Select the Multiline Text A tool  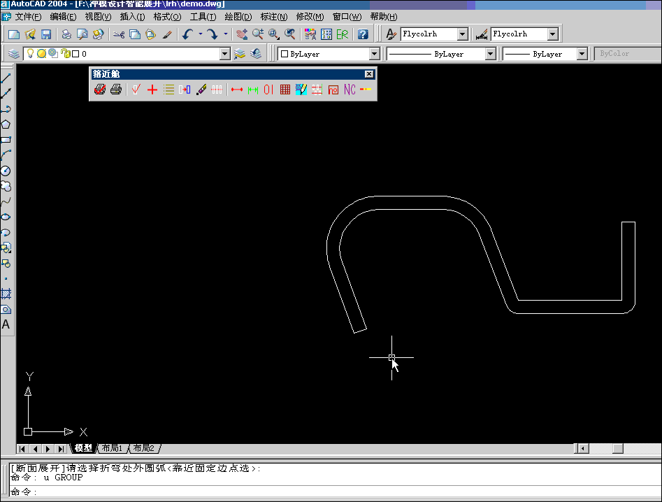point(6,324)
